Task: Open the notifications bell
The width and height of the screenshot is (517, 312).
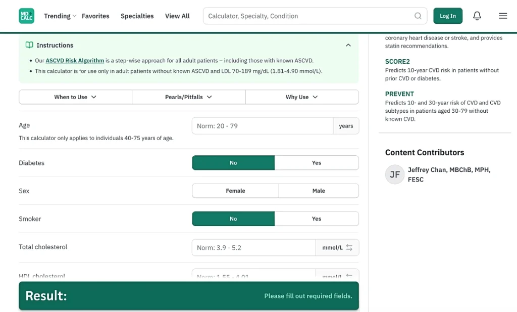Action: (477, 16)
